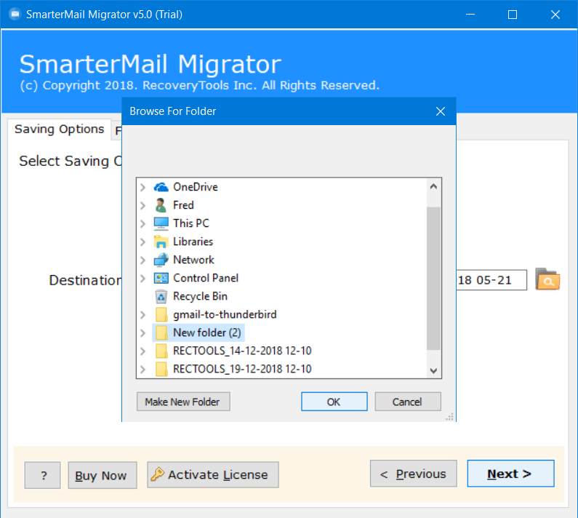Confirm folder selection with OK
This screenshot has height=518, width=578.
coord(334,402)
